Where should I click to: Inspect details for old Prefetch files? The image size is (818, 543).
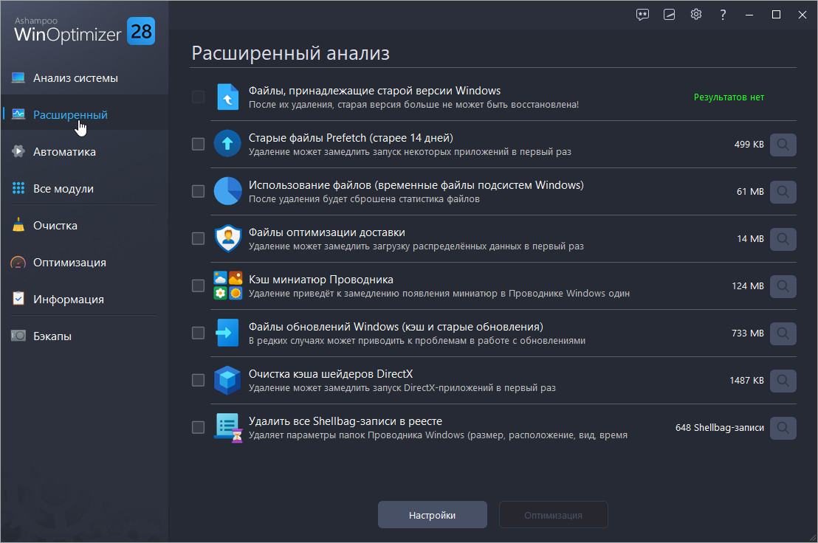click(x=783, y=145)
